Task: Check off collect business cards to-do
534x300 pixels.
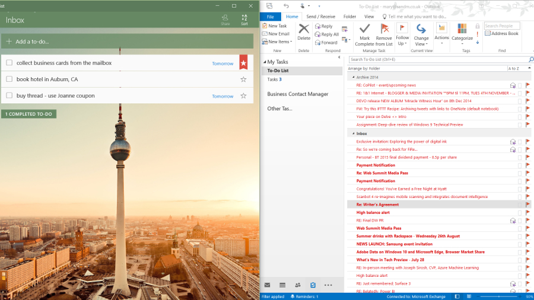Action: 9,63
